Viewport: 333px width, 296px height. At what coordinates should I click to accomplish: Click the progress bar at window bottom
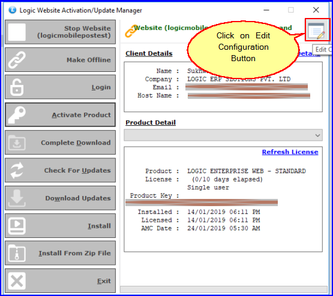click(x=224, y=289)
